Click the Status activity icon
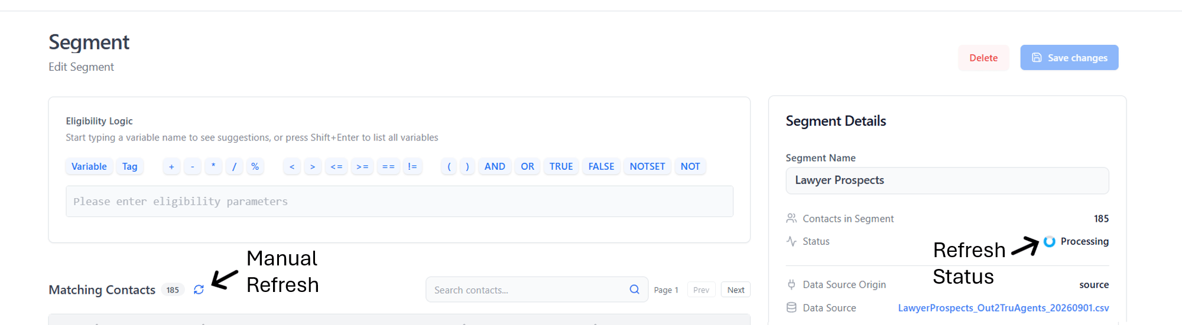The image size is (1182, 325). [791, 241]
